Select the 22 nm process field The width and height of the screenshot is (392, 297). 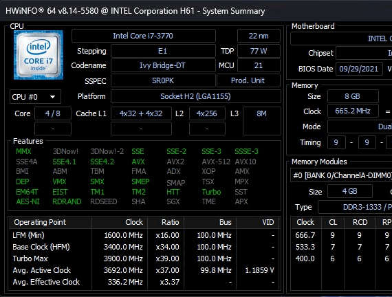(259, 36)
